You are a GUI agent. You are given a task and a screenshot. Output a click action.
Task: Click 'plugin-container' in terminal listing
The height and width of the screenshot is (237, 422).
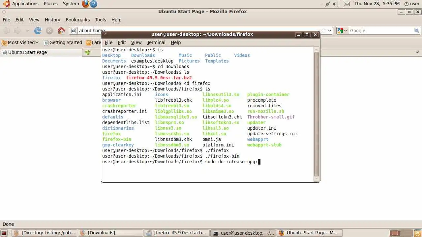coord(268,94)
